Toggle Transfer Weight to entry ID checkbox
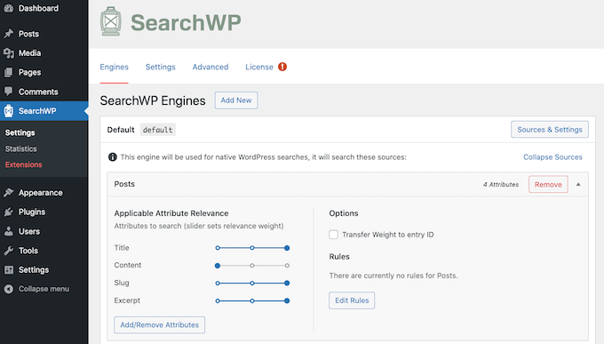 pyautogui.click(x=334, y=235)
